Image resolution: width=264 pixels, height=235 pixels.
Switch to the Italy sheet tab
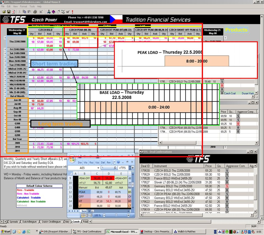67,222
